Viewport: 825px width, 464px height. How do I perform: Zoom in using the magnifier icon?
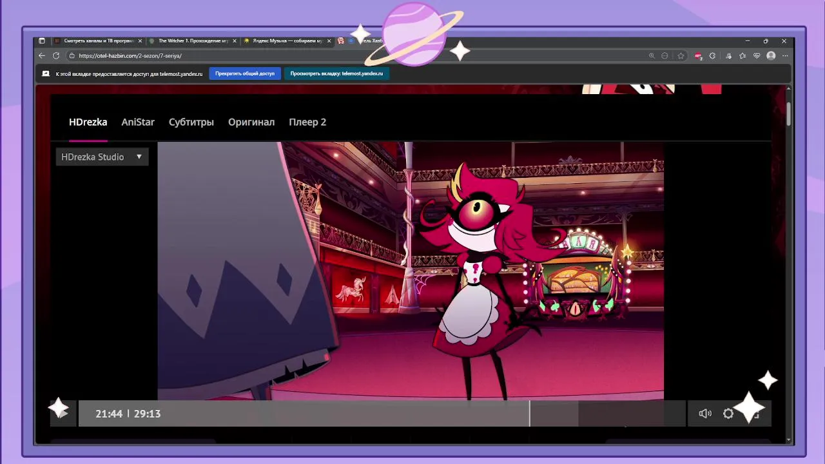652,56
